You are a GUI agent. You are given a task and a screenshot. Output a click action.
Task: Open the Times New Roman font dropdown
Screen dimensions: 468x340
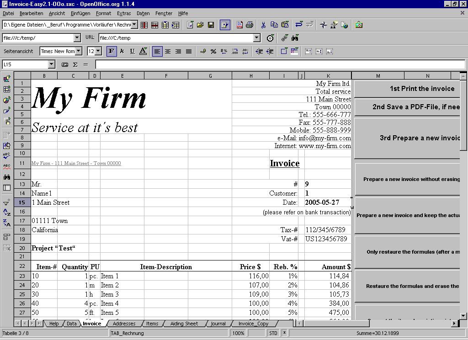(79, 51)
